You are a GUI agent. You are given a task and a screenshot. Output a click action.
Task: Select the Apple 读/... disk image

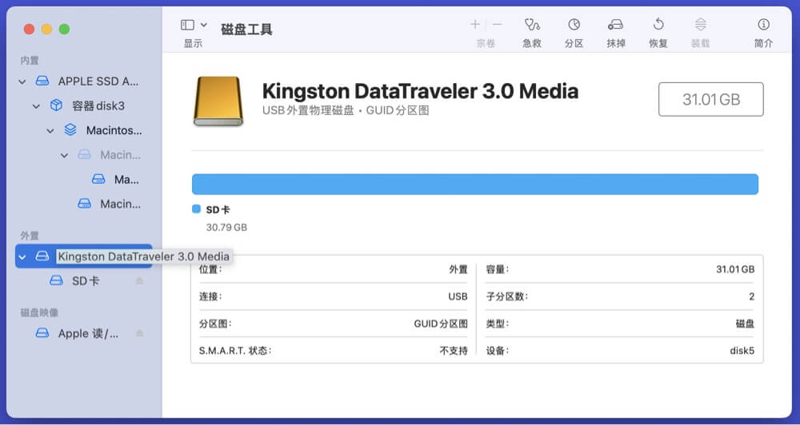[x=84, y=333]
